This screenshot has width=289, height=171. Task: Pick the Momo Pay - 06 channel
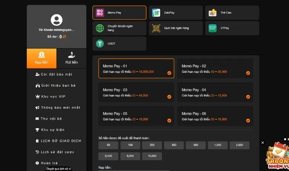point(215,116)
